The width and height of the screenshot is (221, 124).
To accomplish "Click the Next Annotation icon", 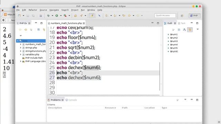I will 107,15.
